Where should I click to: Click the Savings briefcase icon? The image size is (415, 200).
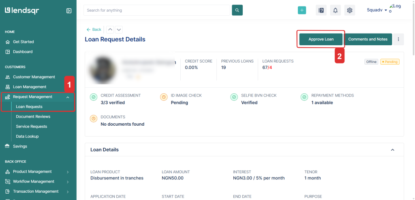(8, 146)
